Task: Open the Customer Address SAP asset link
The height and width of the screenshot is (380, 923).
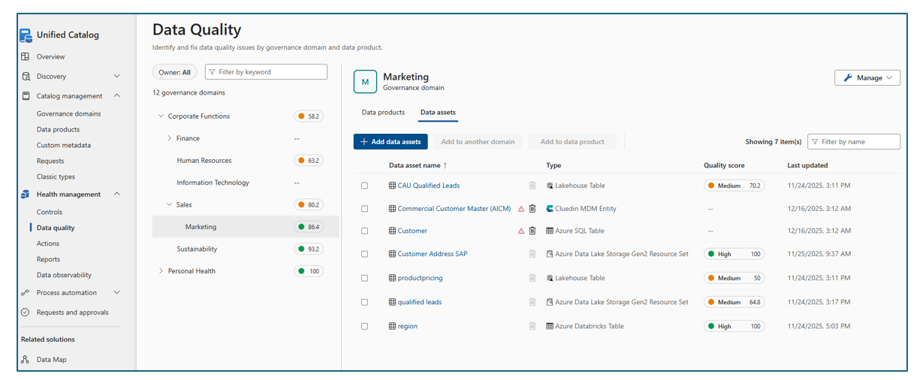Action: pos(433,254)
